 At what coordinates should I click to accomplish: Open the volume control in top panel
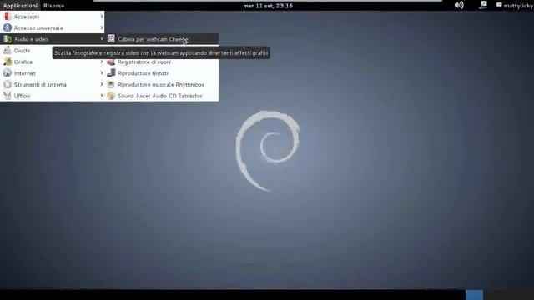(459, 5)
